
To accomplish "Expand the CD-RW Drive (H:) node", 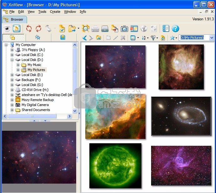I will [12, 90].
